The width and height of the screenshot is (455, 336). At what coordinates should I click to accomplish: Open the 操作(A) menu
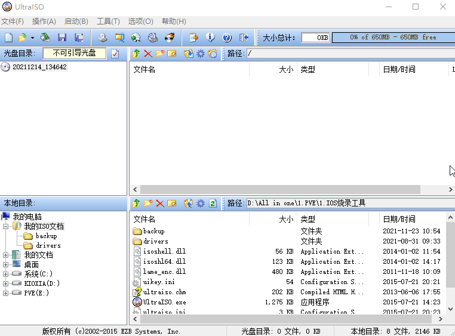point(44,21)
